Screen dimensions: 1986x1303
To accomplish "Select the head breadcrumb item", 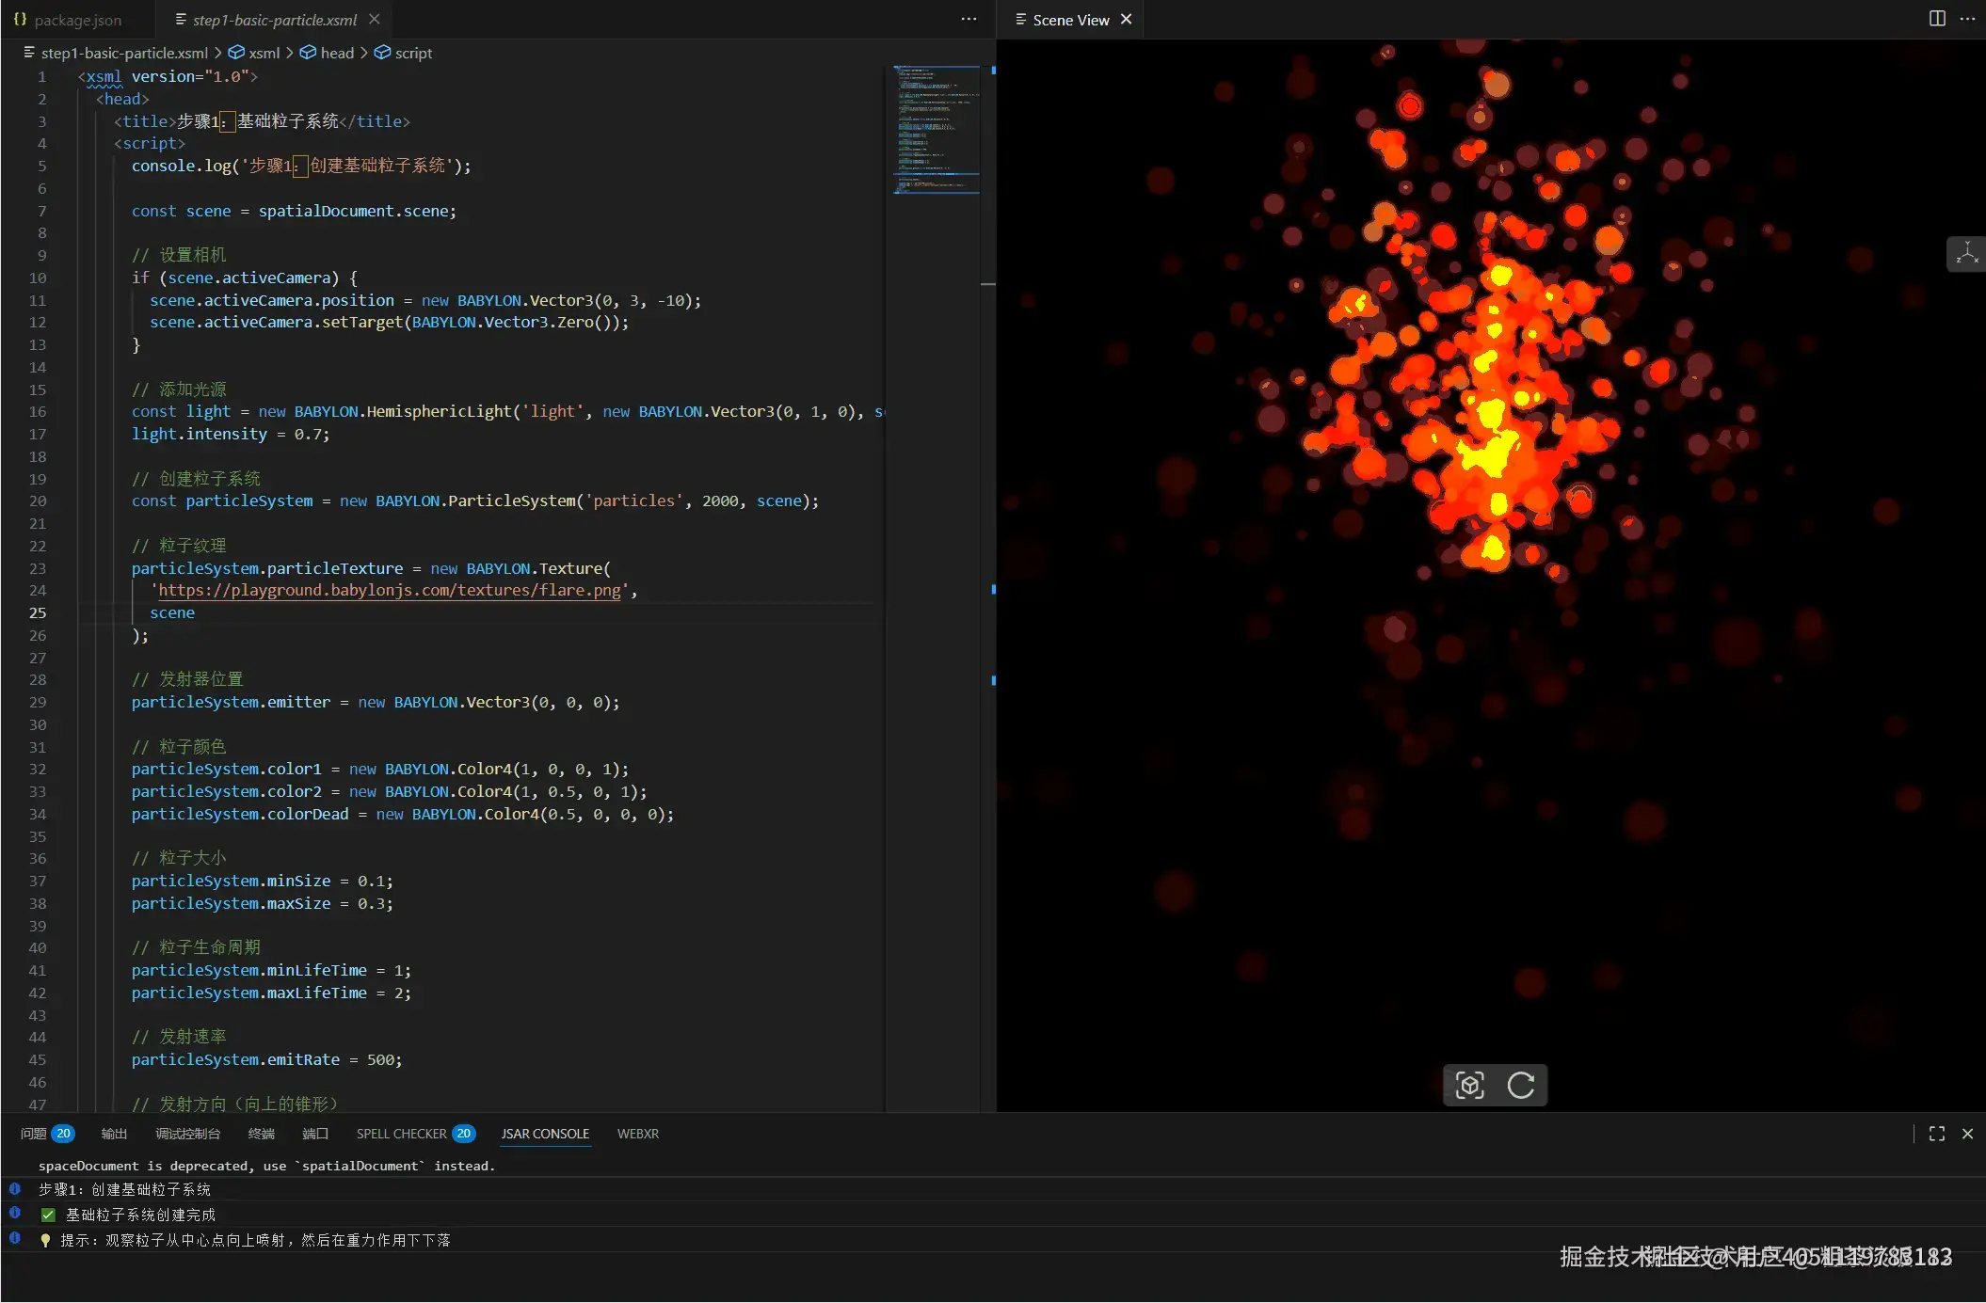I will click(x=336, y=53).
